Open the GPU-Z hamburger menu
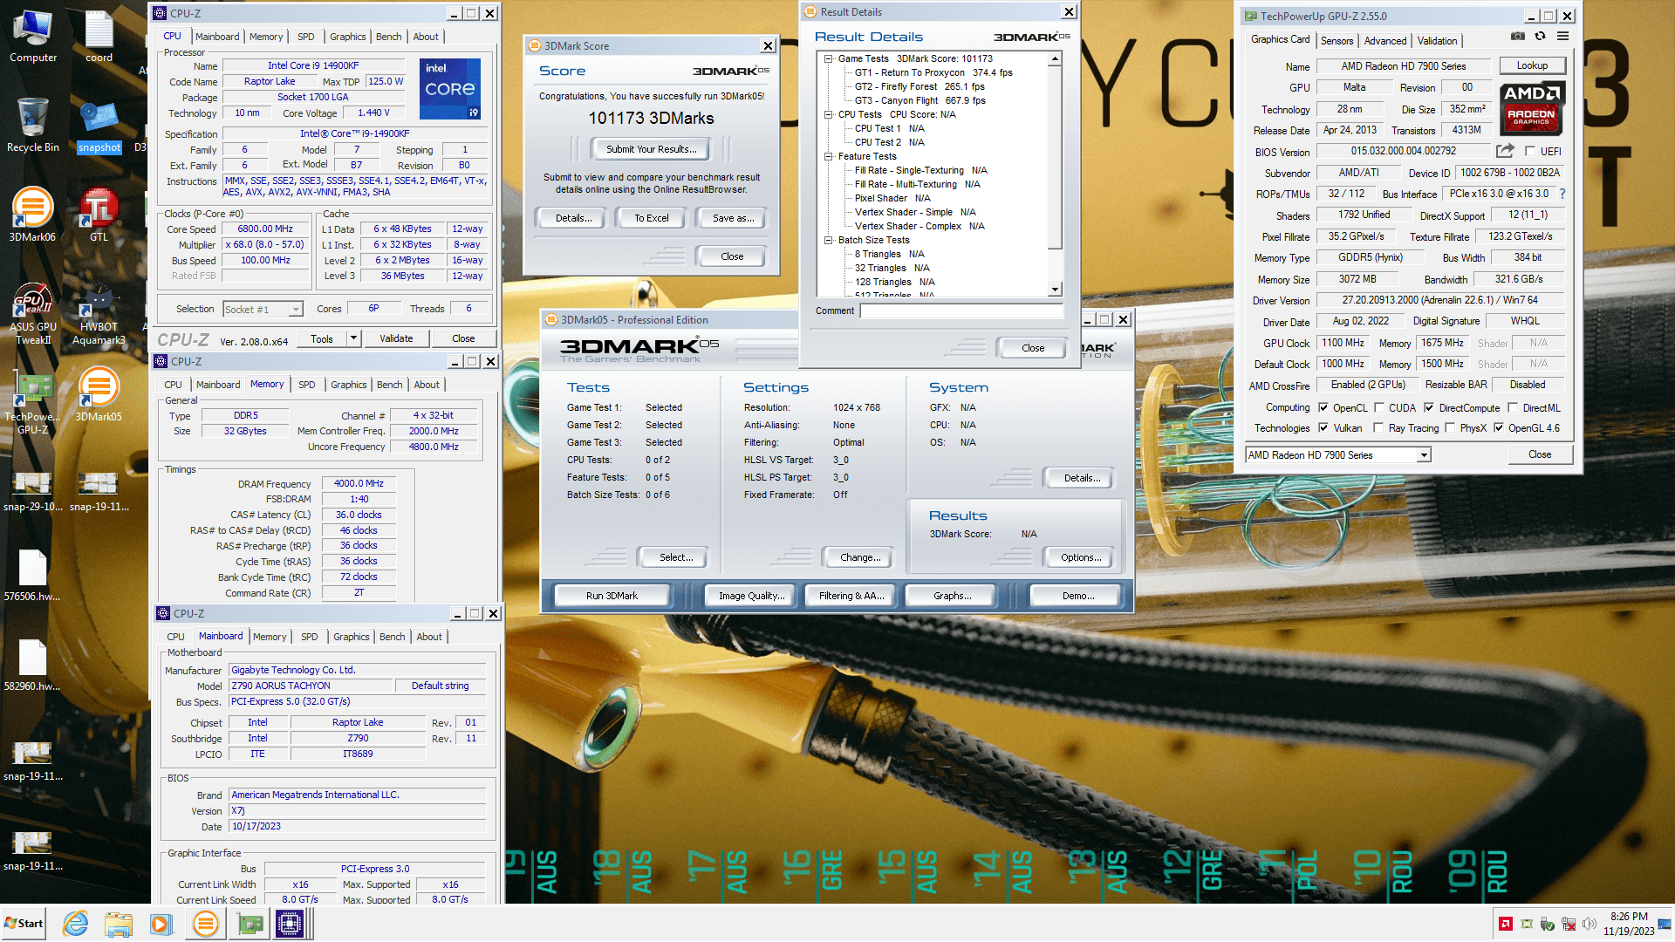 pyautogui.click(x=1562, y=37)
